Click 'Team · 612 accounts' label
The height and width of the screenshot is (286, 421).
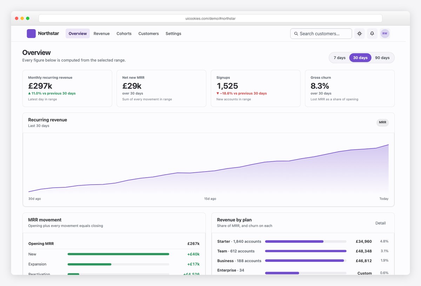(236, 251)
